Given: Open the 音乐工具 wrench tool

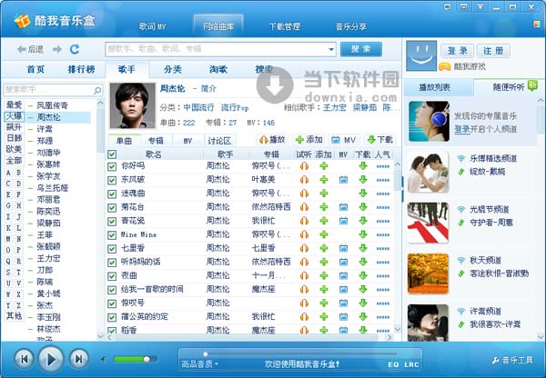Looking at the screenshot, I should (x=512, y=360).
